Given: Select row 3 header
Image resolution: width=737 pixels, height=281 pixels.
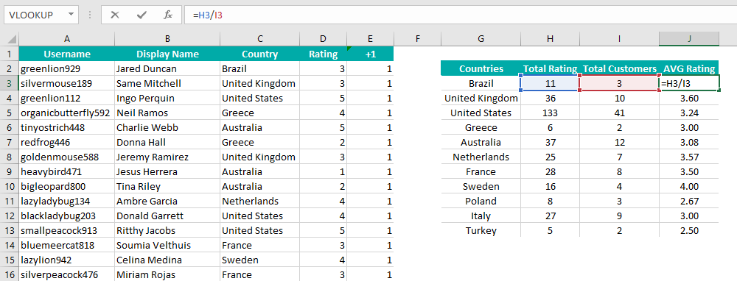Looking at the screenshot, I should [10, 84].
